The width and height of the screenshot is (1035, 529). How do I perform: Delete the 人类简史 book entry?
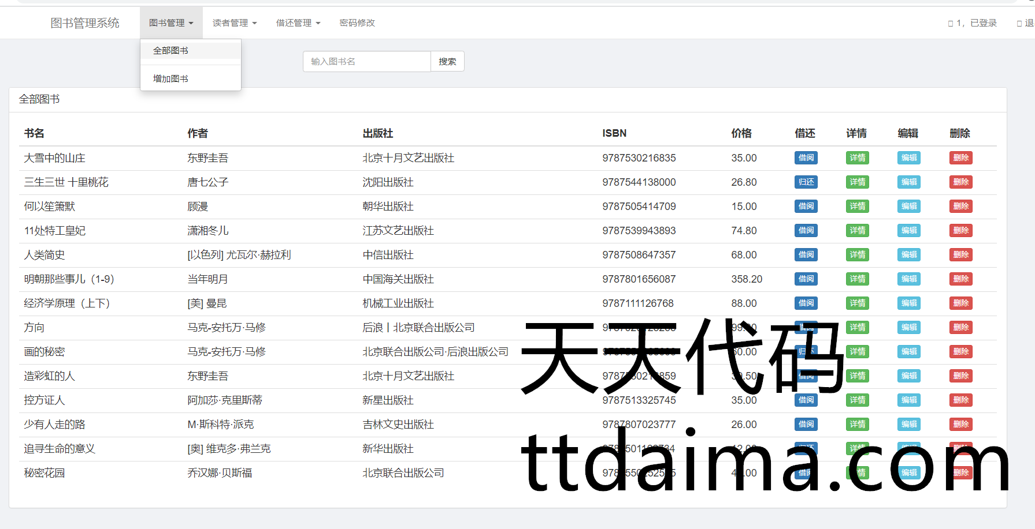coord(960,255)
